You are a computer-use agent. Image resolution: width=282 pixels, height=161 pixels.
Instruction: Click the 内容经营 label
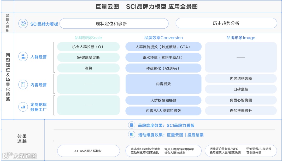38,85
